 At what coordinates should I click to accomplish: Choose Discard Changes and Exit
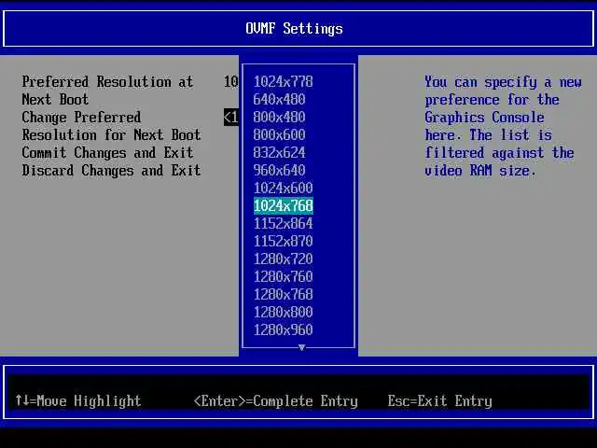coord(111,170)
